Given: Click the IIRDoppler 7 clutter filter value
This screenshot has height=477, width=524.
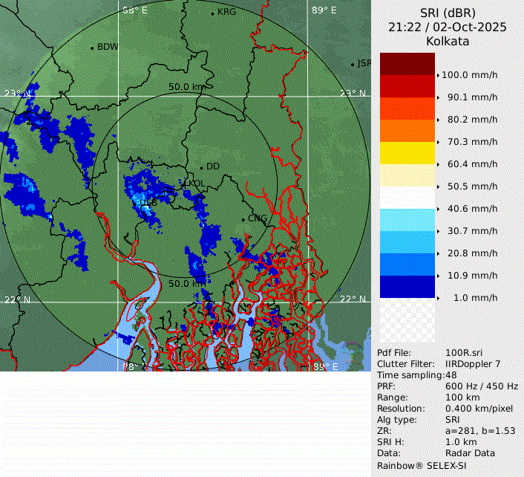Looking at the screenshot, I should [x=473, y=364].
